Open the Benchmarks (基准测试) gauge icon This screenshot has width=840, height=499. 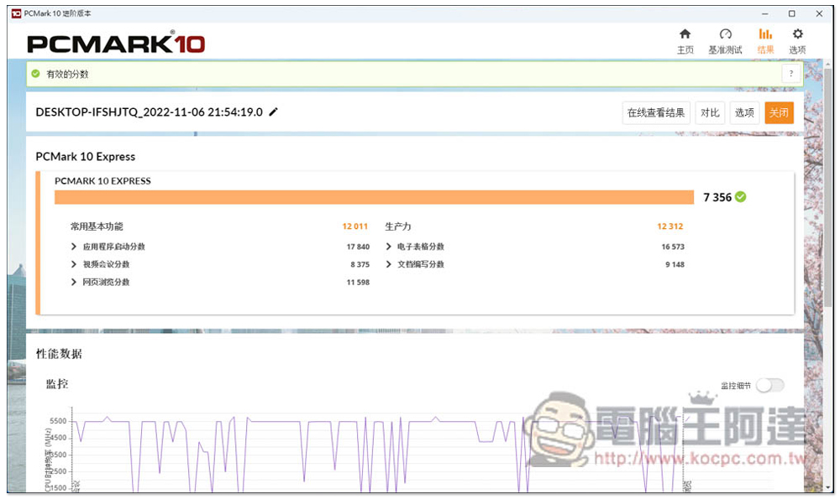[726, 34]
